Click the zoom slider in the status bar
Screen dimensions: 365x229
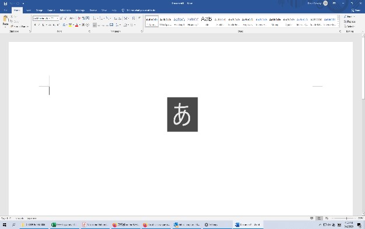tap(344, 218)
